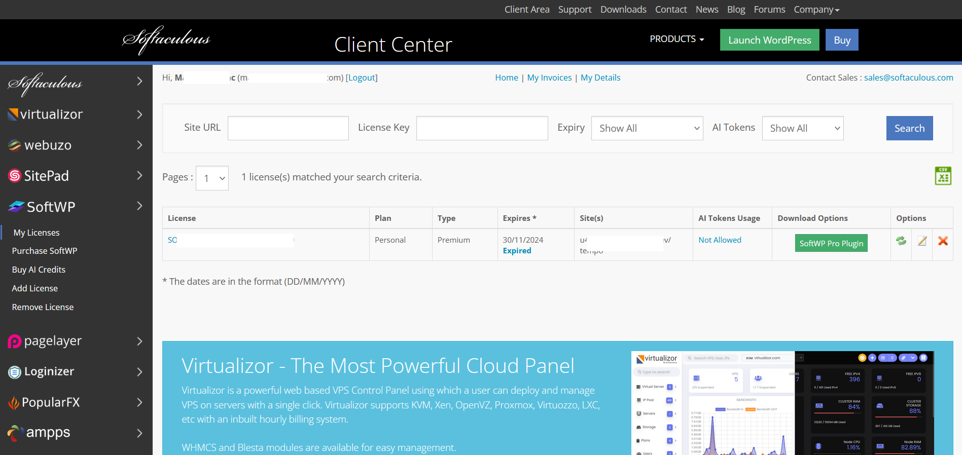Click the SoftWP logo icon in sidebar
This screenshot has height=455, width=962.
pos(16,206)
